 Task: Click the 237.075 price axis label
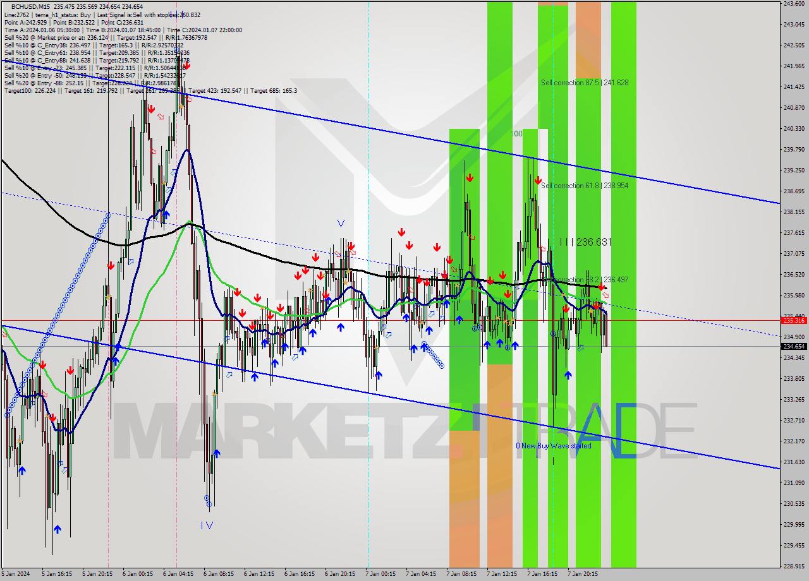point(794,254)
